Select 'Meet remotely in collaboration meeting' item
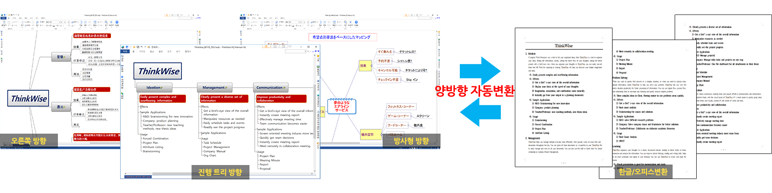 pyautogui.click(x=285, y=146)
